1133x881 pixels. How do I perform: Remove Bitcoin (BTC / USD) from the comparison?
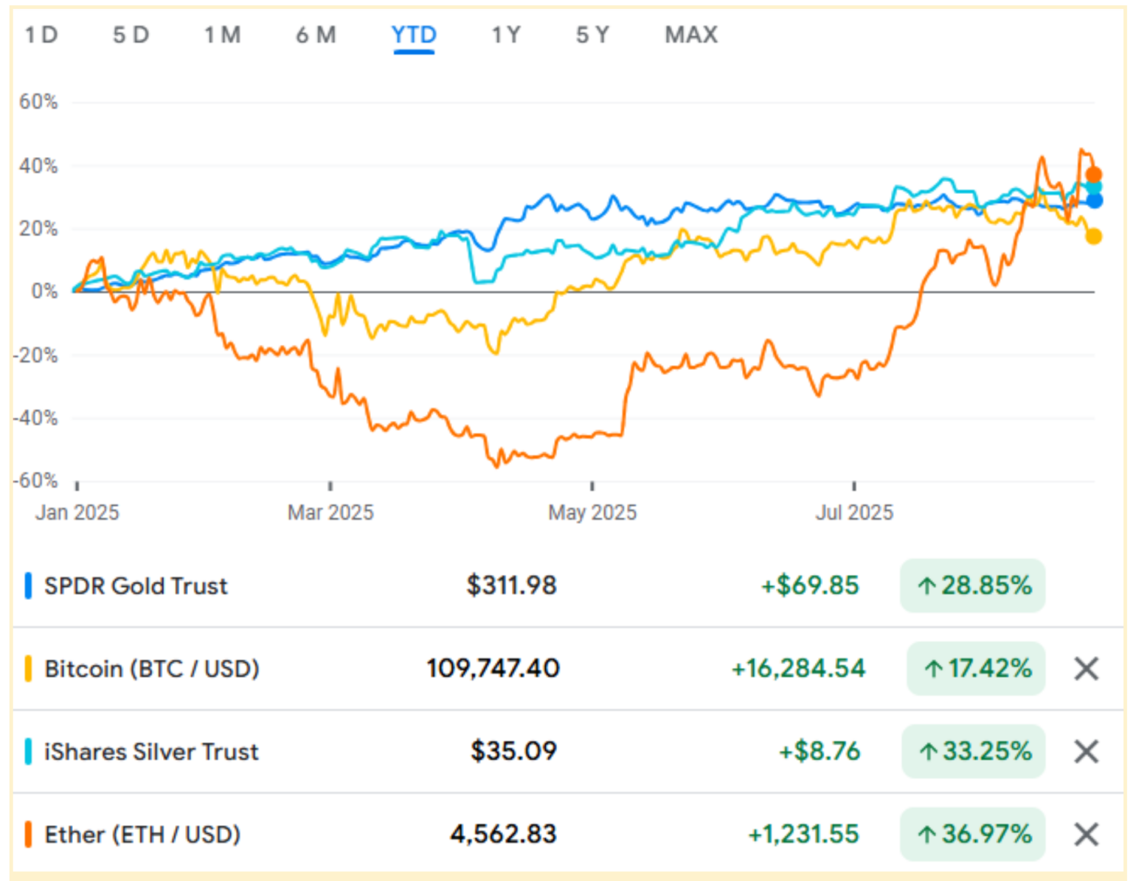pos(1086,669)
